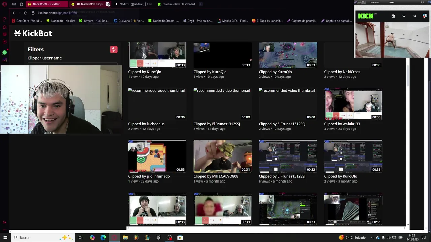Click the 'Filters' heading
Screen dimensions: 431x242
click(36, 49)
